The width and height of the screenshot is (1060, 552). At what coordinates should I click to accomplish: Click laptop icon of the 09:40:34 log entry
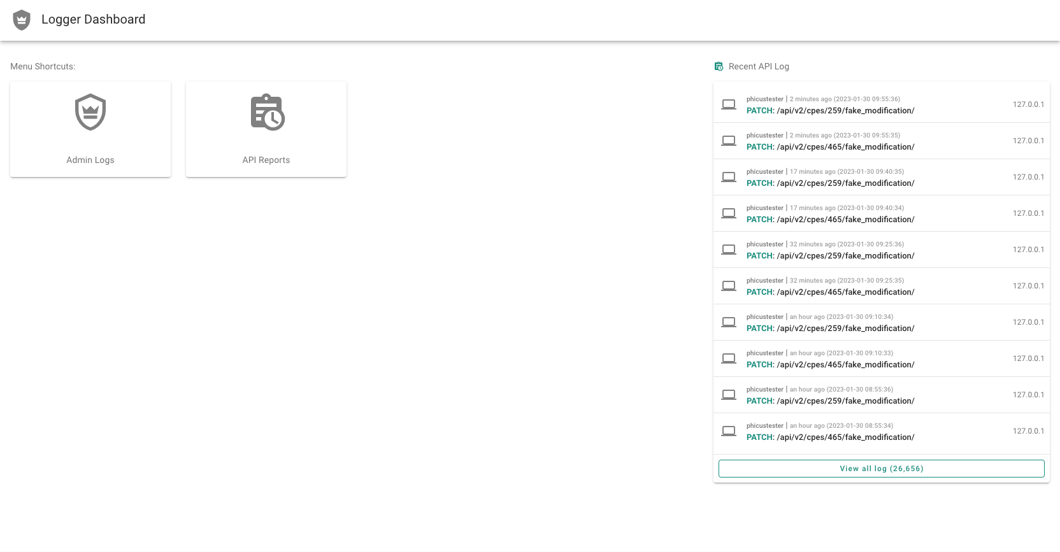click(x=729, y=213)
